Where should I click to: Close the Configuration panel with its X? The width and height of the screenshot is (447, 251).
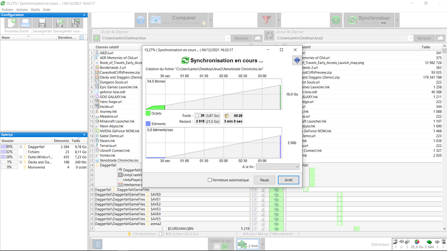coord(84,15)
